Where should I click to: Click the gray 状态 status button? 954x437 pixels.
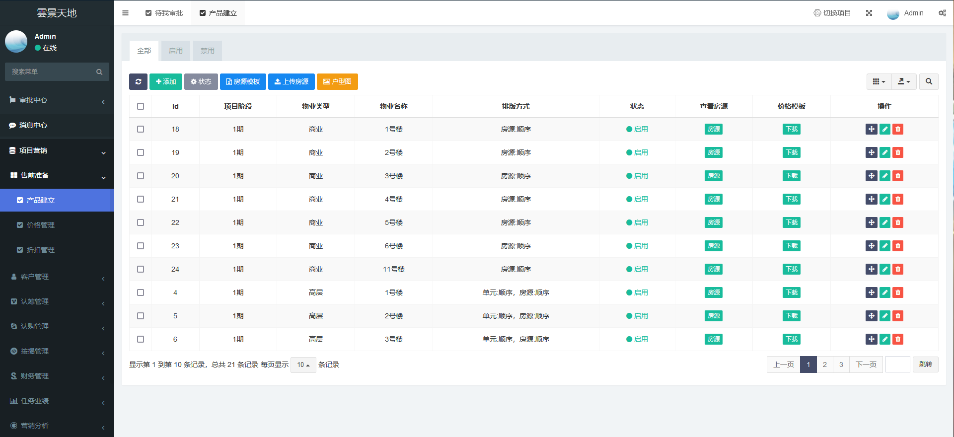click(201, 81)
